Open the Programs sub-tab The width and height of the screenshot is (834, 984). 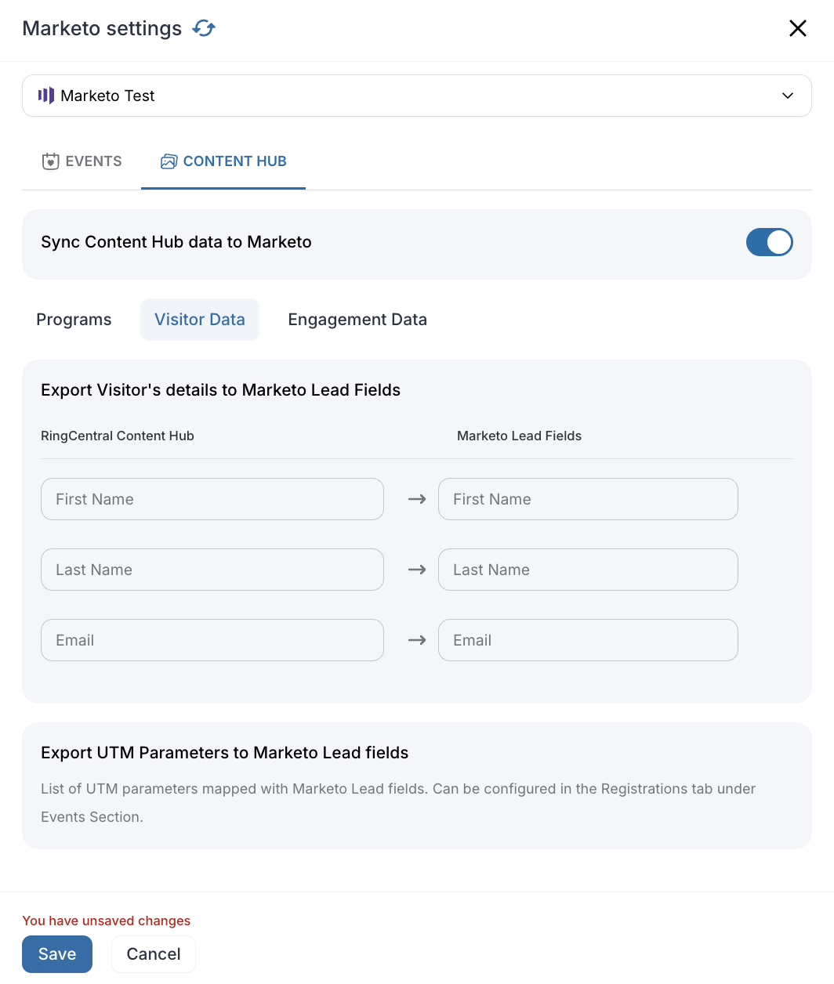coord(74,320)
